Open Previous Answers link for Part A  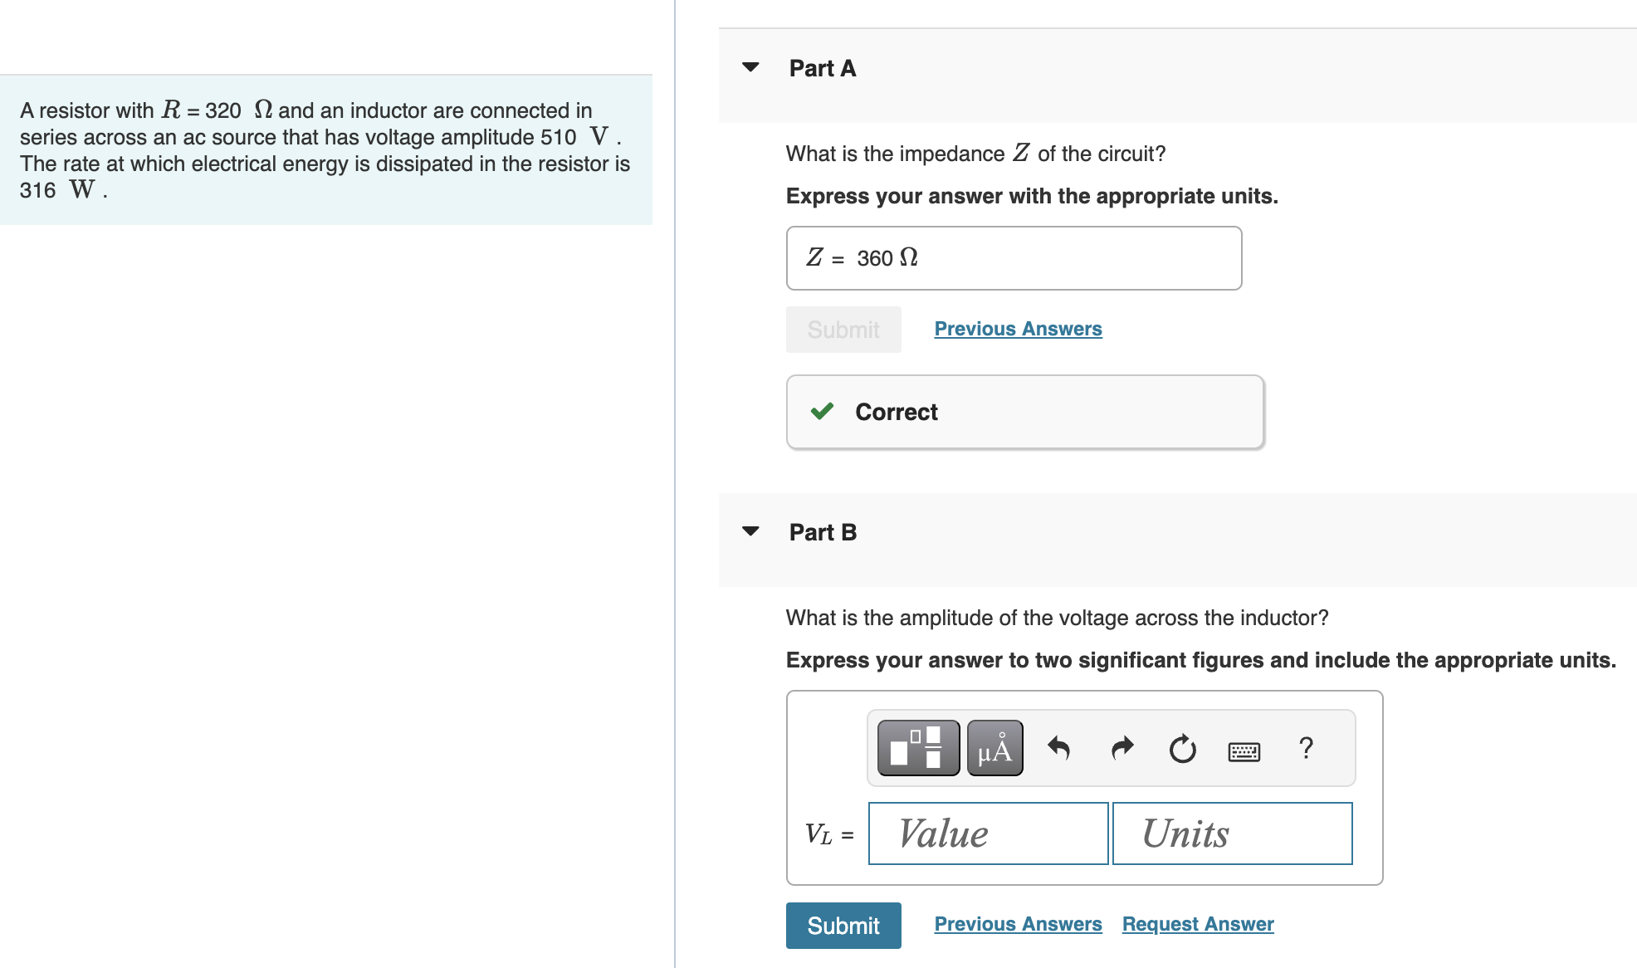click(1018, 329)
